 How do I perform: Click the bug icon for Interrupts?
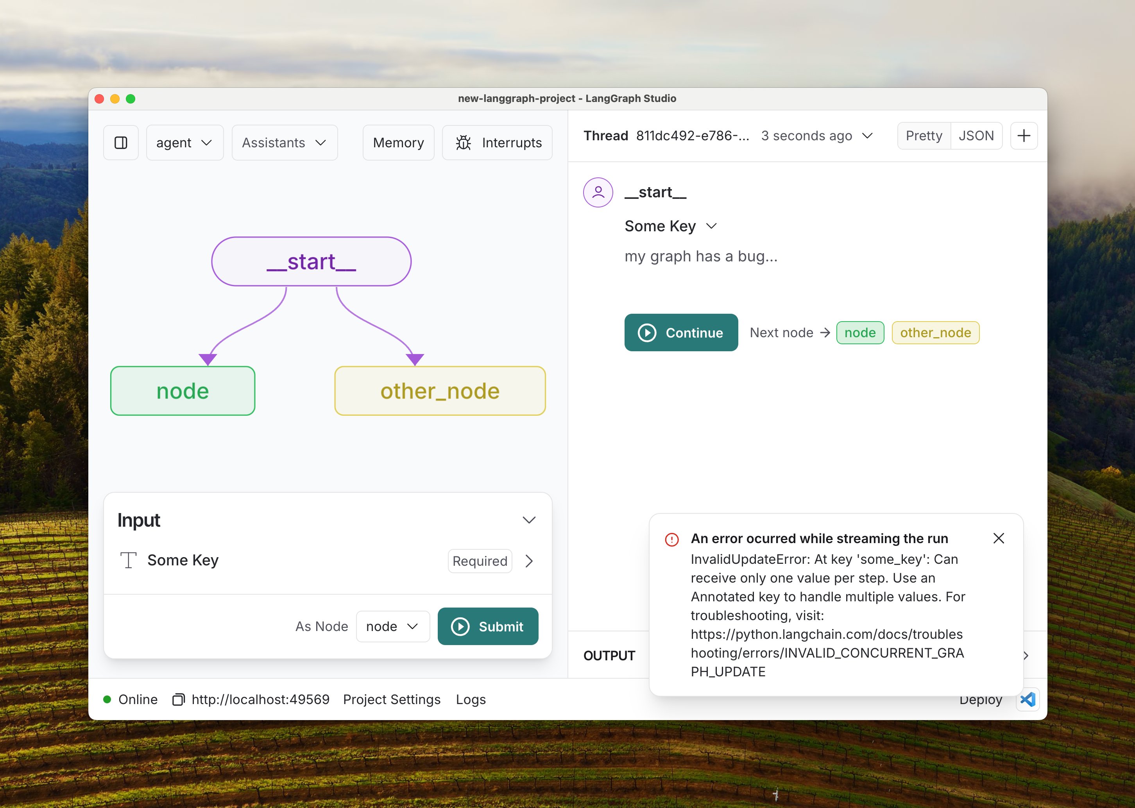point(463,143)
